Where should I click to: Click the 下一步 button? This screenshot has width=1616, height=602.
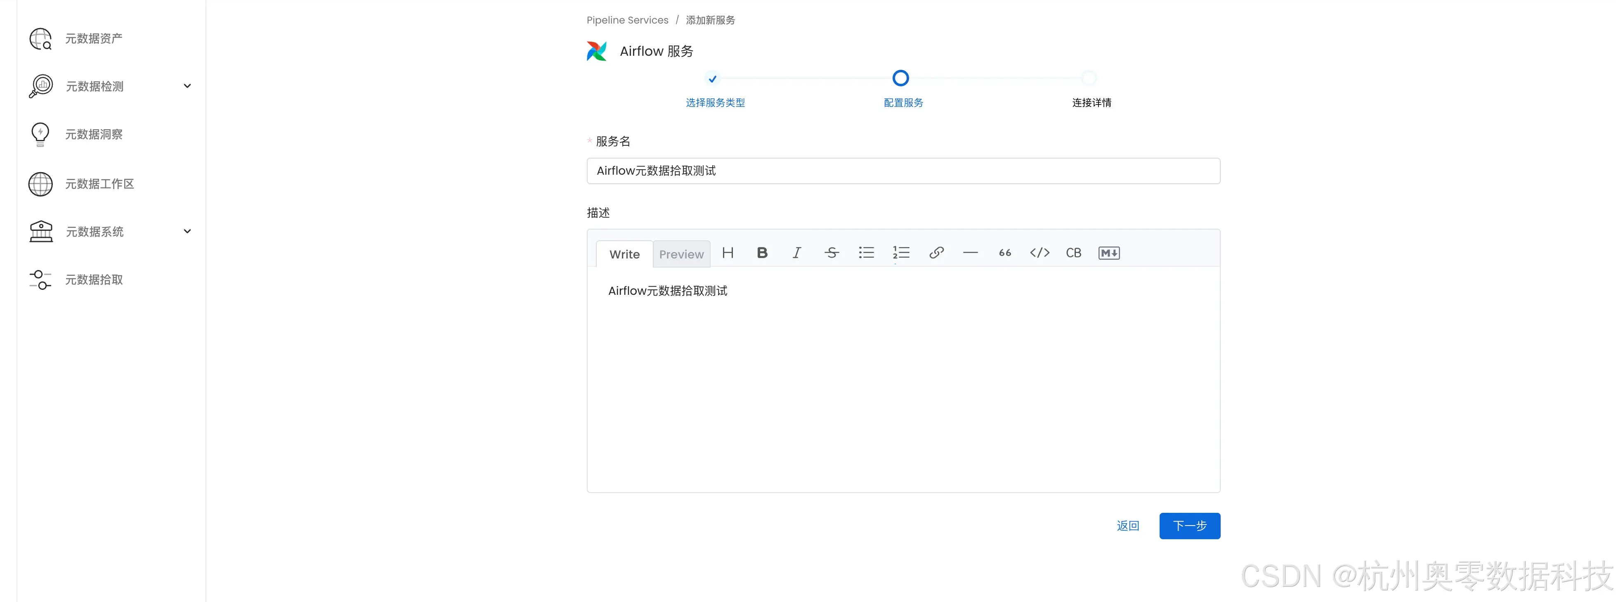[x=1189, y=526]
